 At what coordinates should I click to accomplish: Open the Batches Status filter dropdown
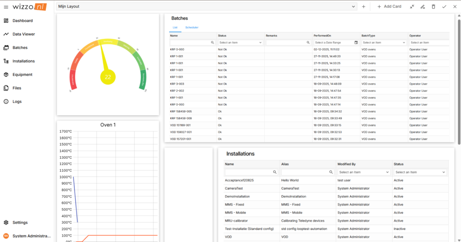(x=240, y=43)
